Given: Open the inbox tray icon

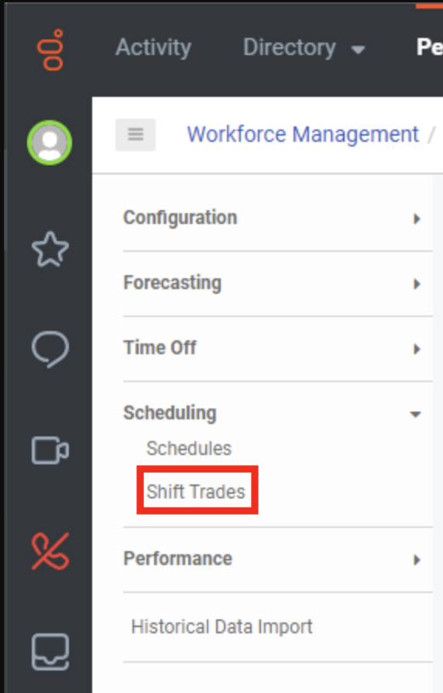Looking at the screenshot, I should click(x=50, y=652).
